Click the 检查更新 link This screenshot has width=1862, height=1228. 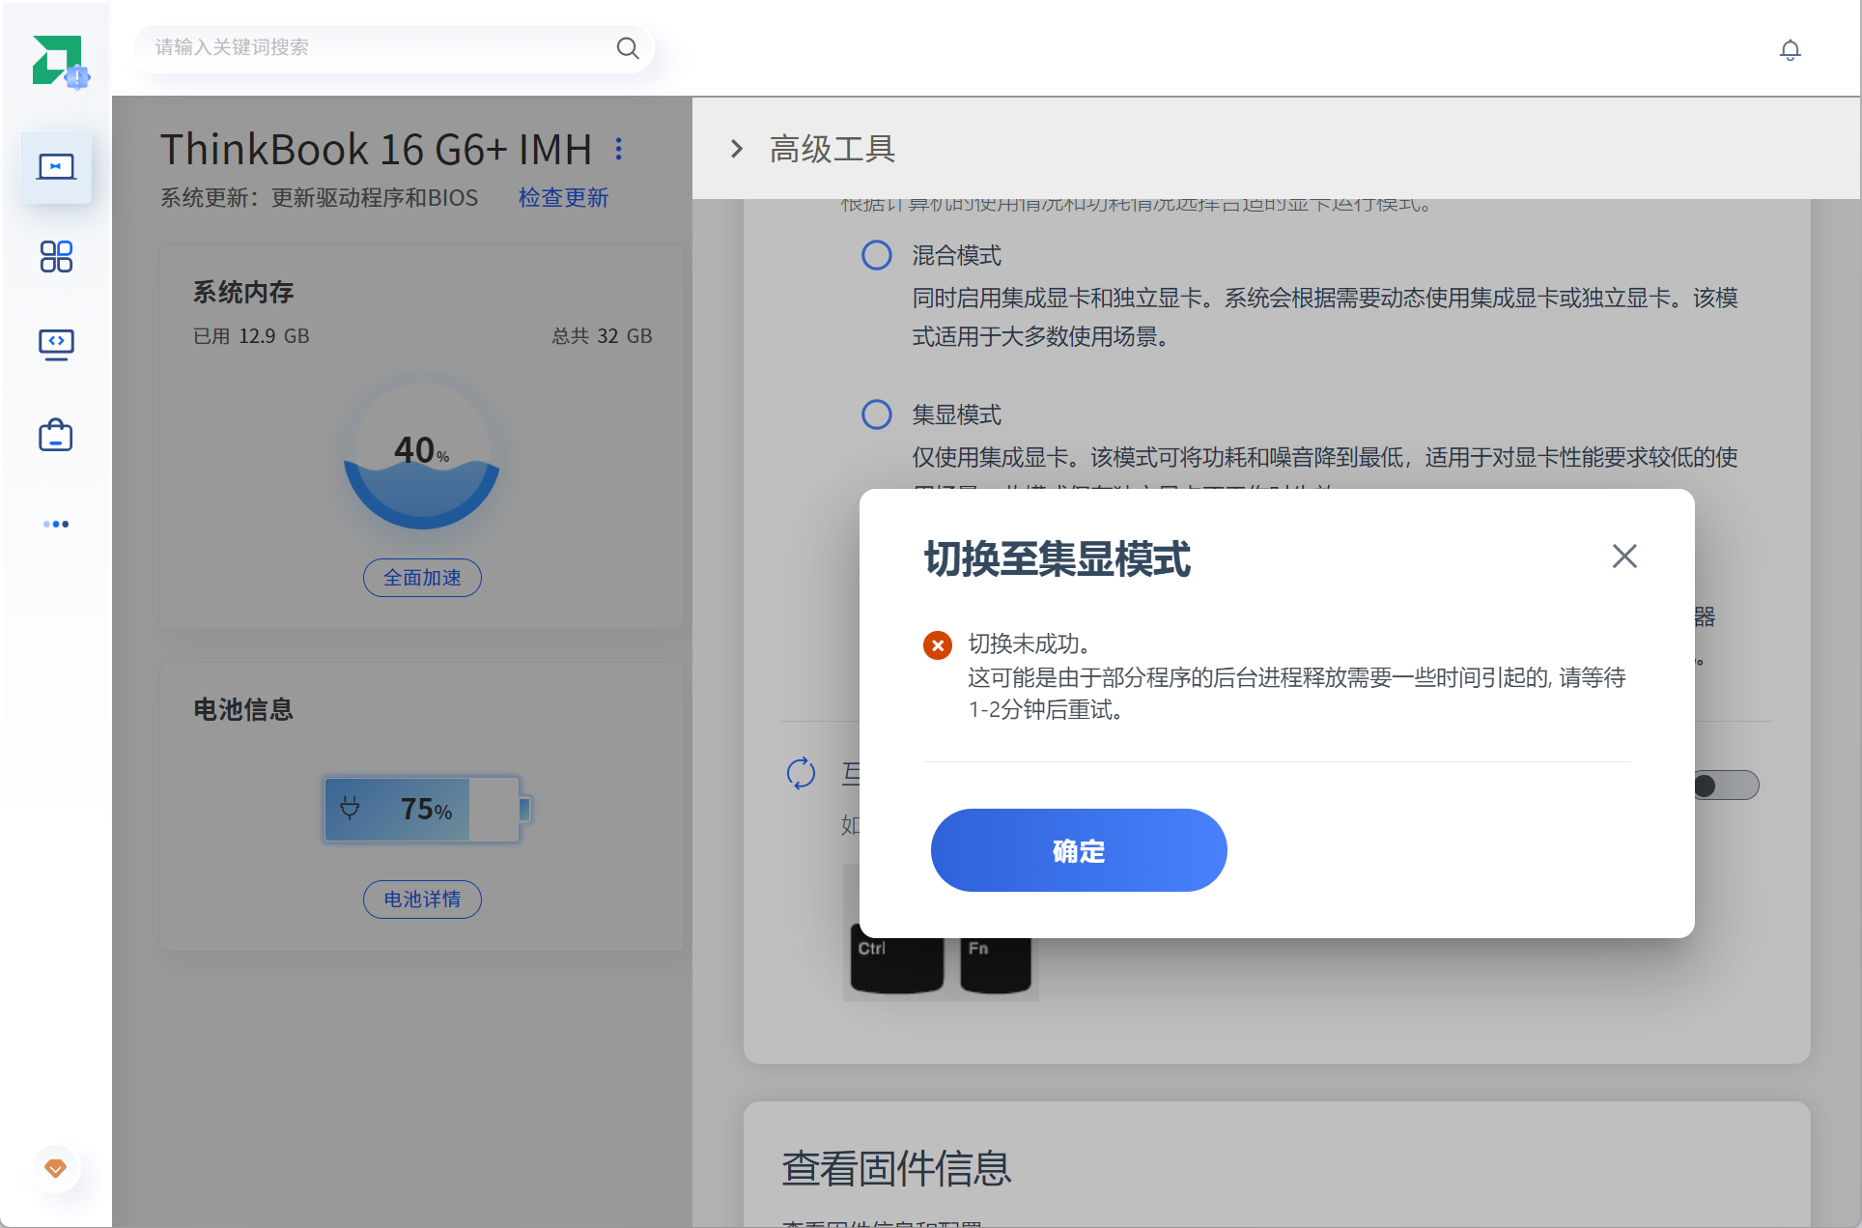tap(563, 198)
